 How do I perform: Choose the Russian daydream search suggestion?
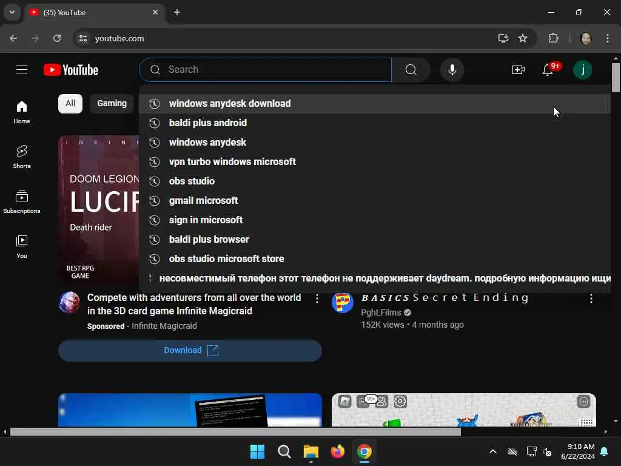click(x=375, y=278)
